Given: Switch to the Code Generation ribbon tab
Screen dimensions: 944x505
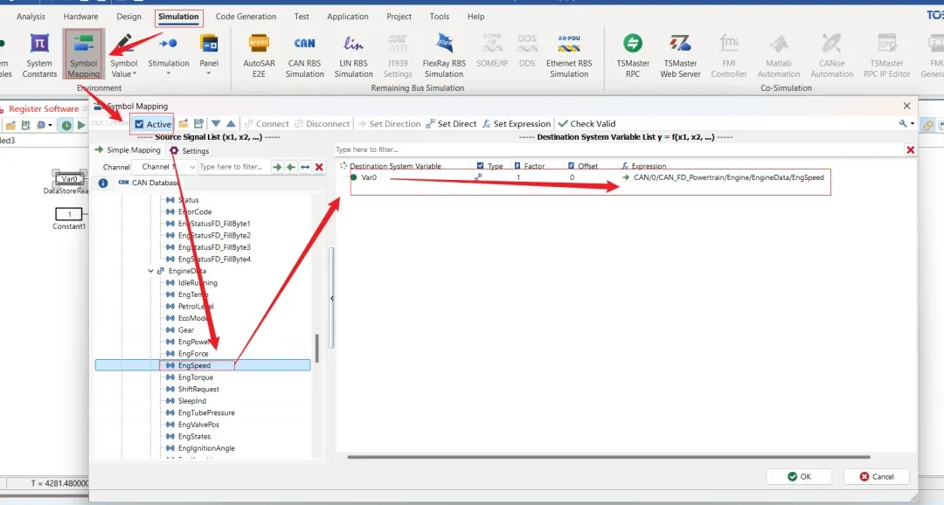Looking at the screenshot, I should (246, 17).
